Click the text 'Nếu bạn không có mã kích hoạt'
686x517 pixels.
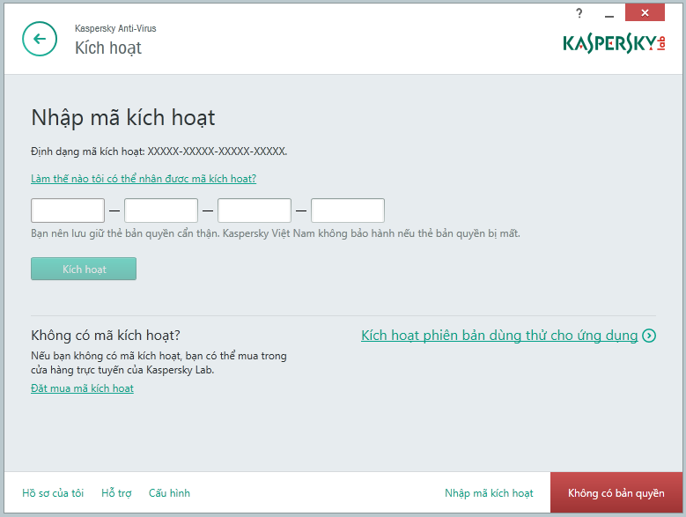tap(107, 356)
